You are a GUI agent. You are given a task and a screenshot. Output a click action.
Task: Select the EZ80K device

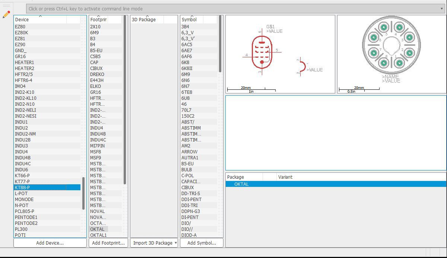(47, 32)
